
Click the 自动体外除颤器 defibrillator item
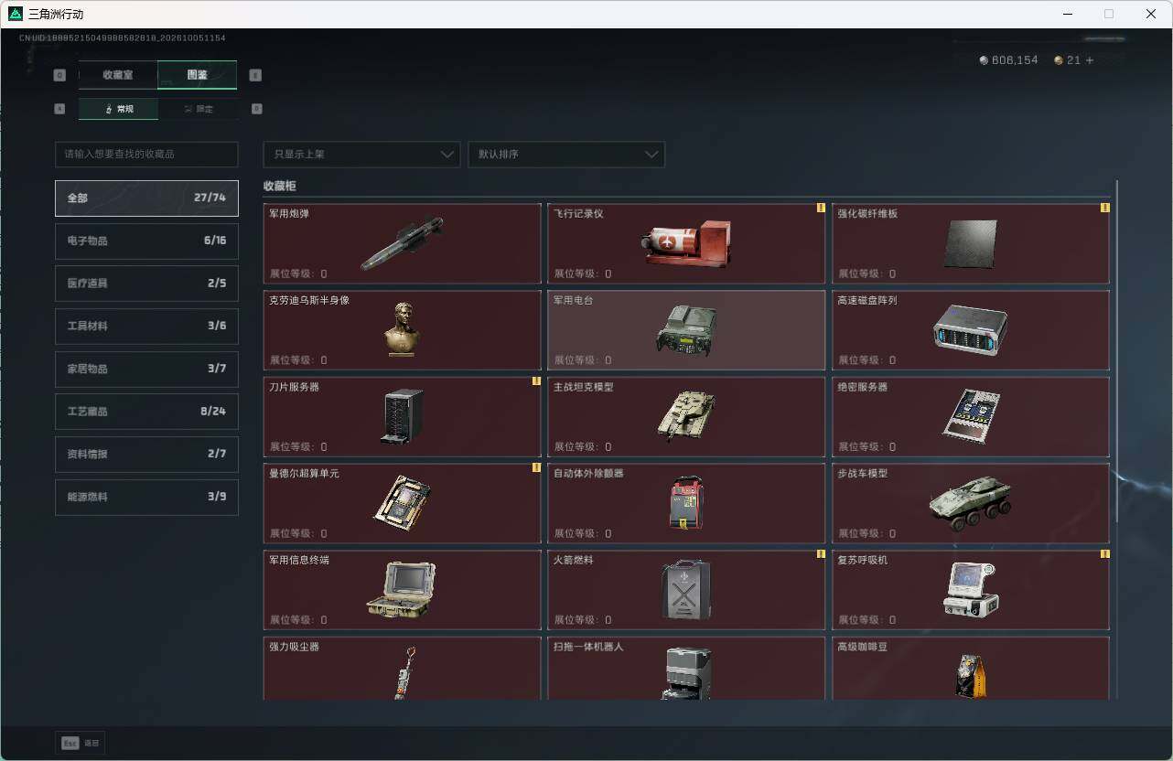coord(686,503)
